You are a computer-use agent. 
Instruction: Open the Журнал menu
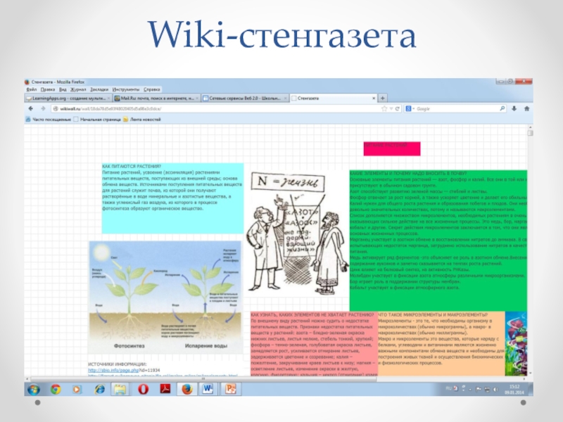[78, 89]
